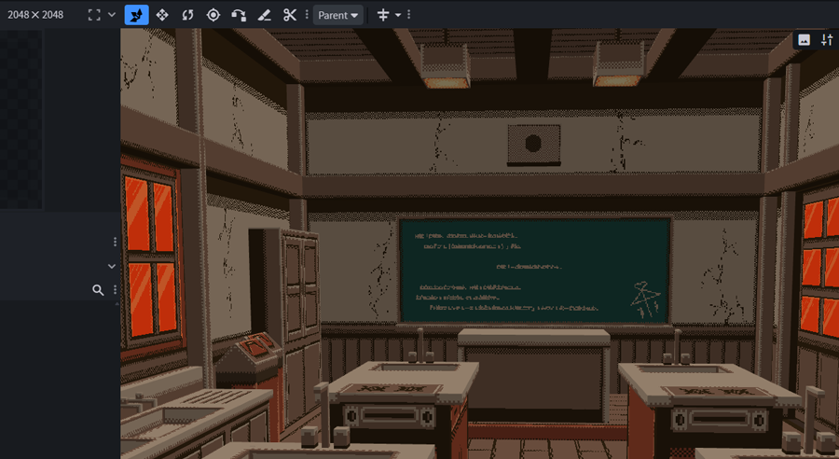Open more options beside the search icon
Viewport: 839px width, 459px height.
115,290
